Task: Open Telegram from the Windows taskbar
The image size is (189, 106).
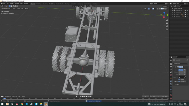Action: tap(27, 104)
